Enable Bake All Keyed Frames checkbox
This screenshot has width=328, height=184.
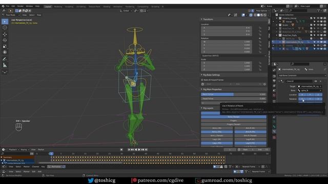(202, 80)
